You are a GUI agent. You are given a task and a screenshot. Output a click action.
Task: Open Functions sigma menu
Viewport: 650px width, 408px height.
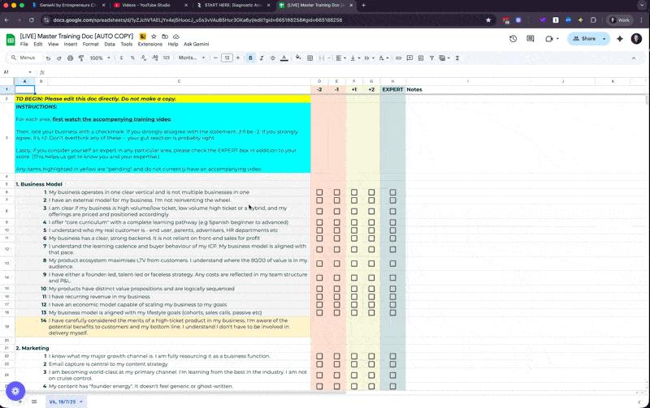(x=457, y=58)
